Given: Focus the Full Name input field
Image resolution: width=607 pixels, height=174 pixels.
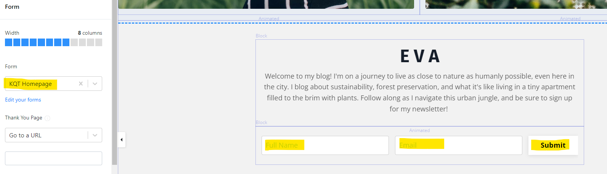Looking at the screenshot, I should [325, 145].
